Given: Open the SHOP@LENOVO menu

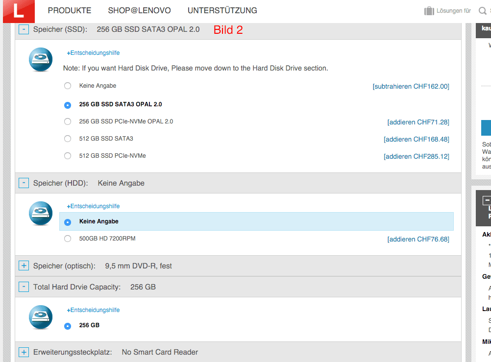Looking at the screenshot, I should point(139,11).
